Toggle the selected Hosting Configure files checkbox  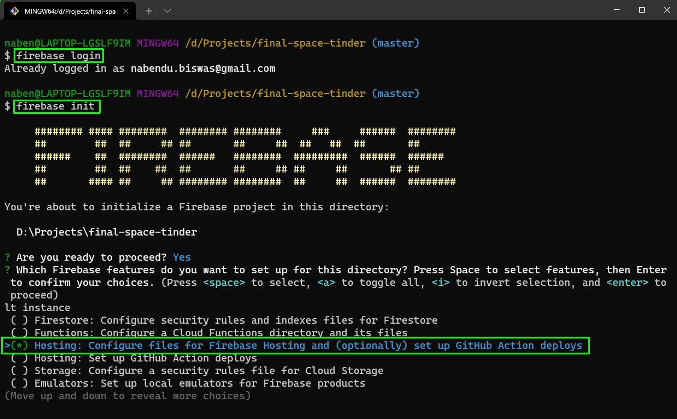[19, 346]
